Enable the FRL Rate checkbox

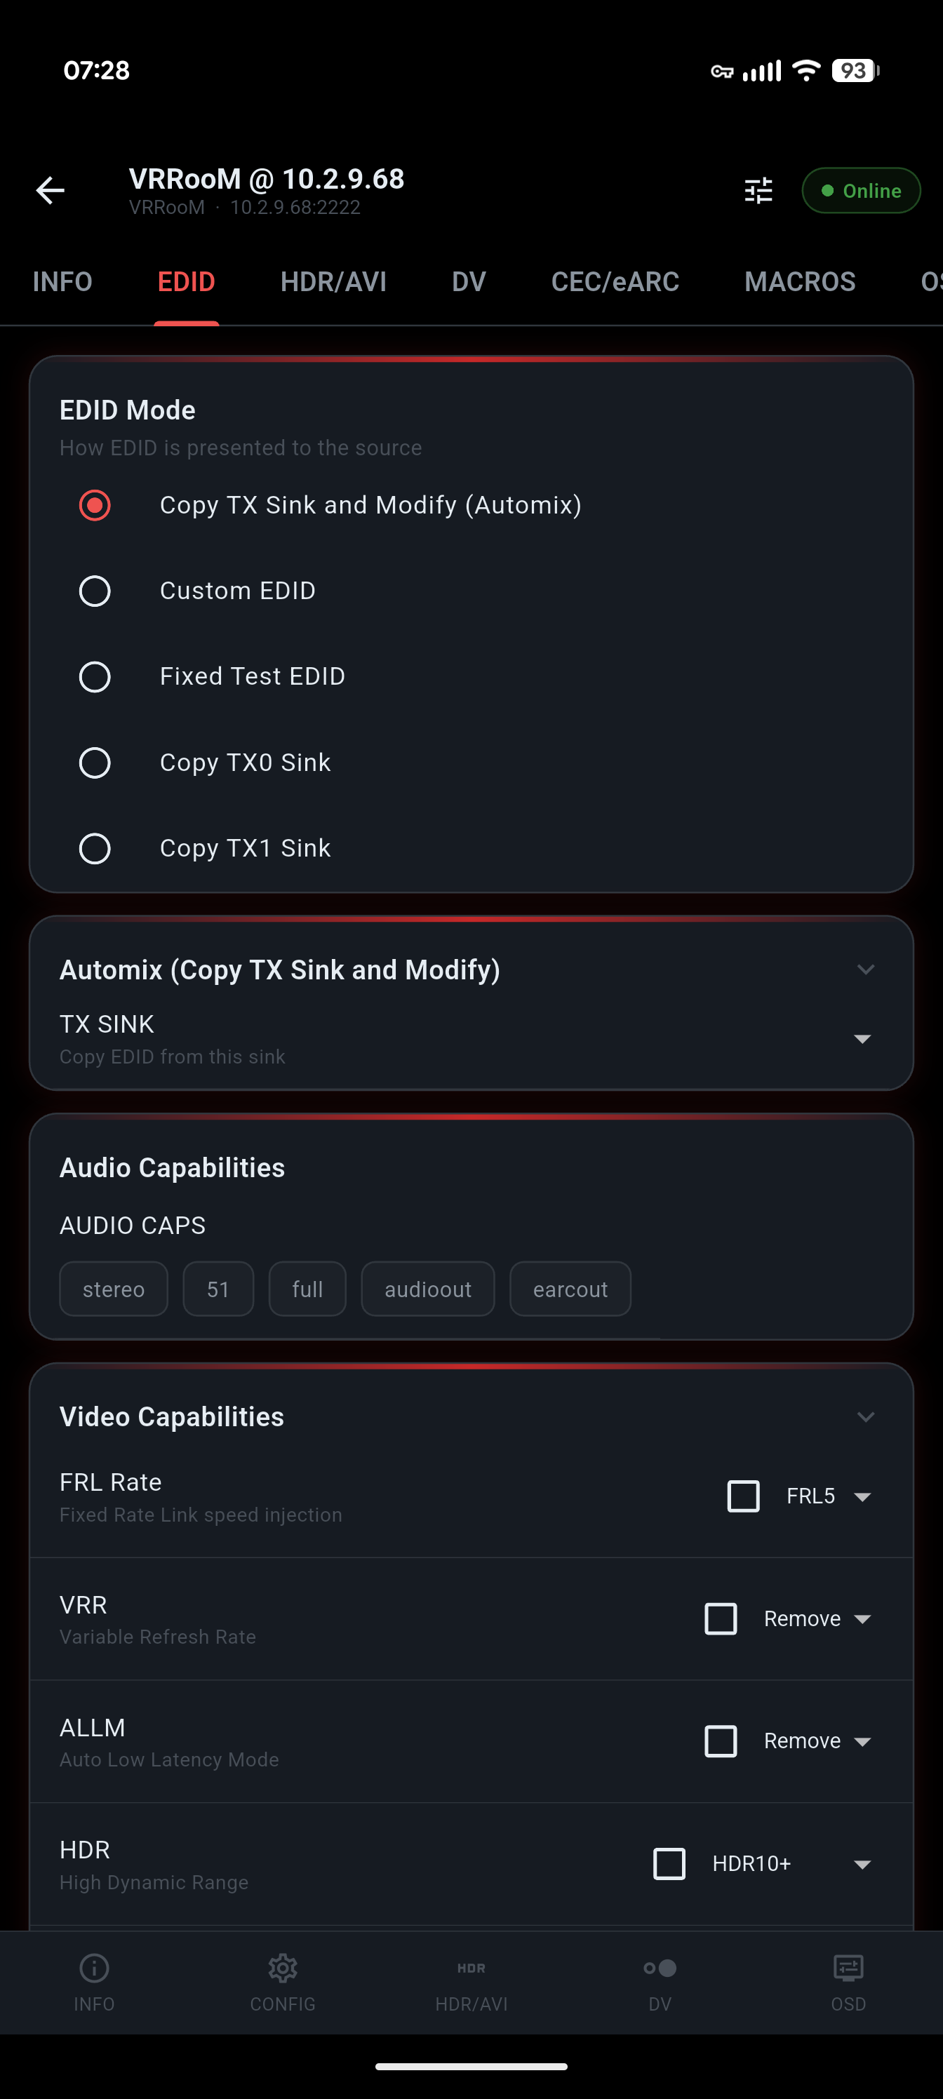(742, 1496)
